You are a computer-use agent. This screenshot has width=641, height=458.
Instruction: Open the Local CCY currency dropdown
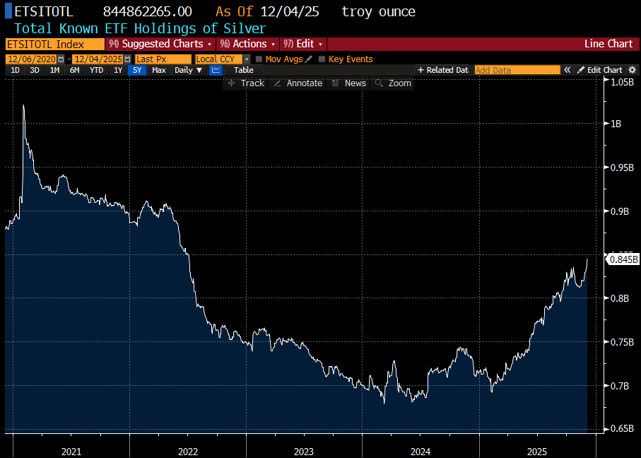[220, 59]
